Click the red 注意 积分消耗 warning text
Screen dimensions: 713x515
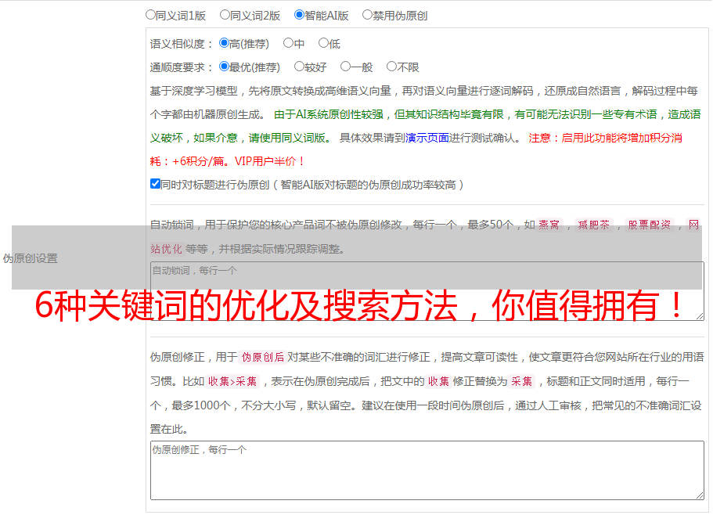416,149
